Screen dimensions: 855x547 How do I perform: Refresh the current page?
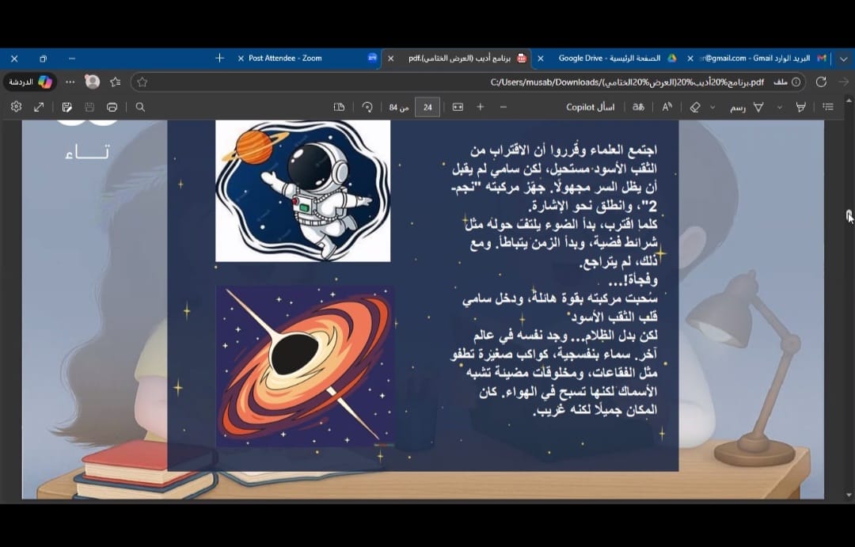[822, 82]
